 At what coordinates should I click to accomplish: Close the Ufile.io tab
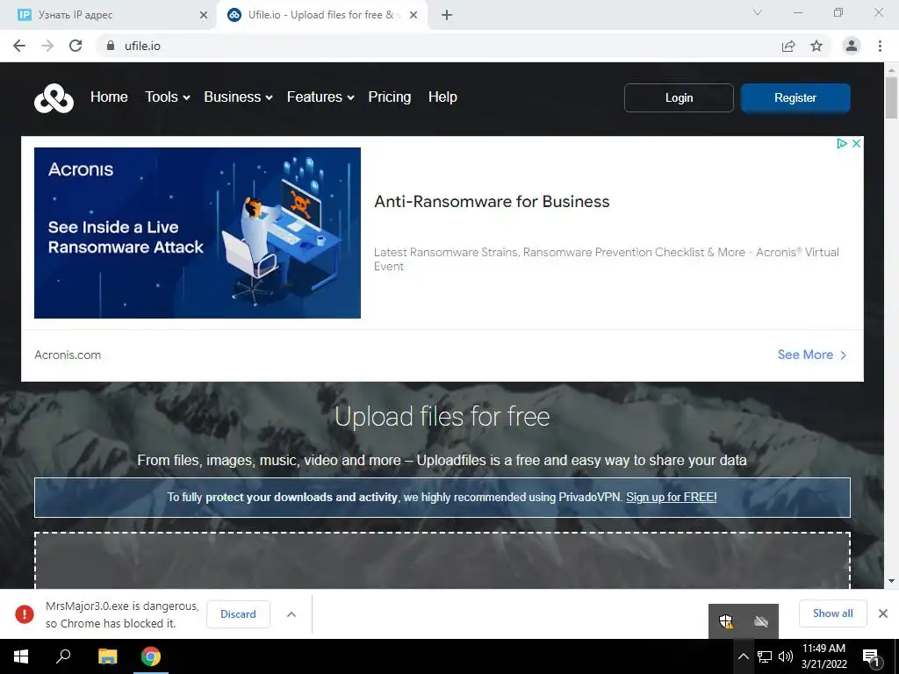(414, 15)
